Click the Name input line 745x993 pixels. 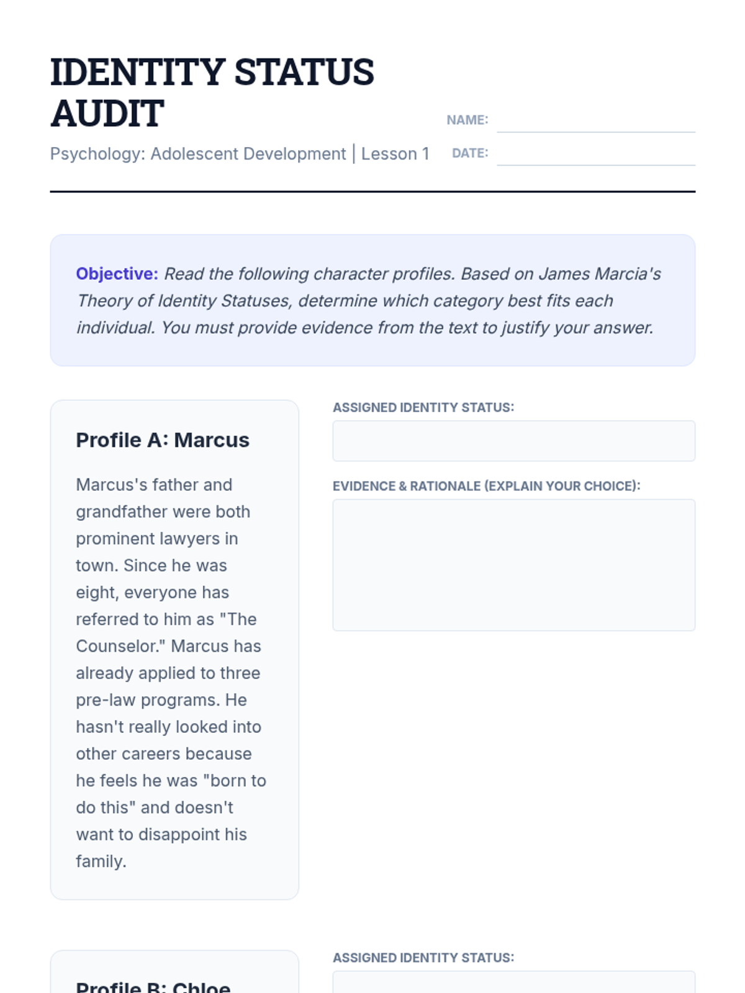coord(595,122)
